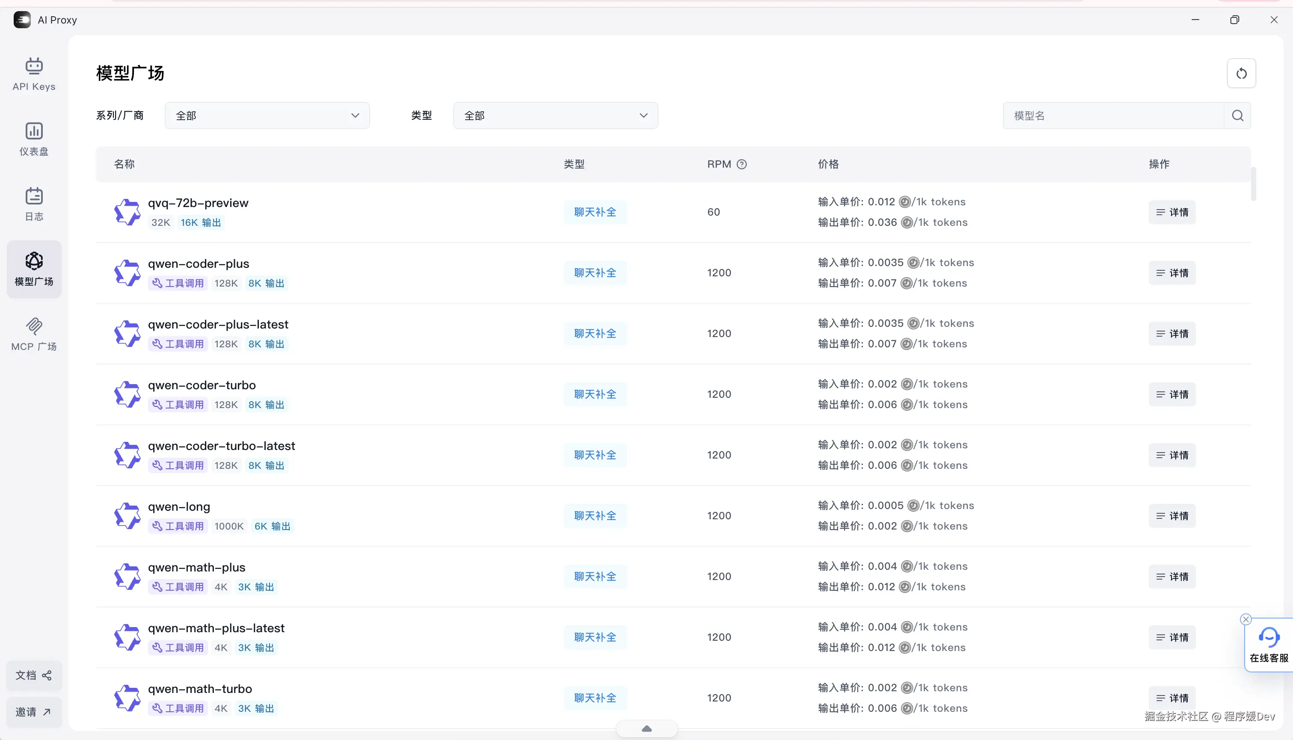The image size is (1293, 740).
Task: Click the refresh icon at top right
Action: point(1241,74)
